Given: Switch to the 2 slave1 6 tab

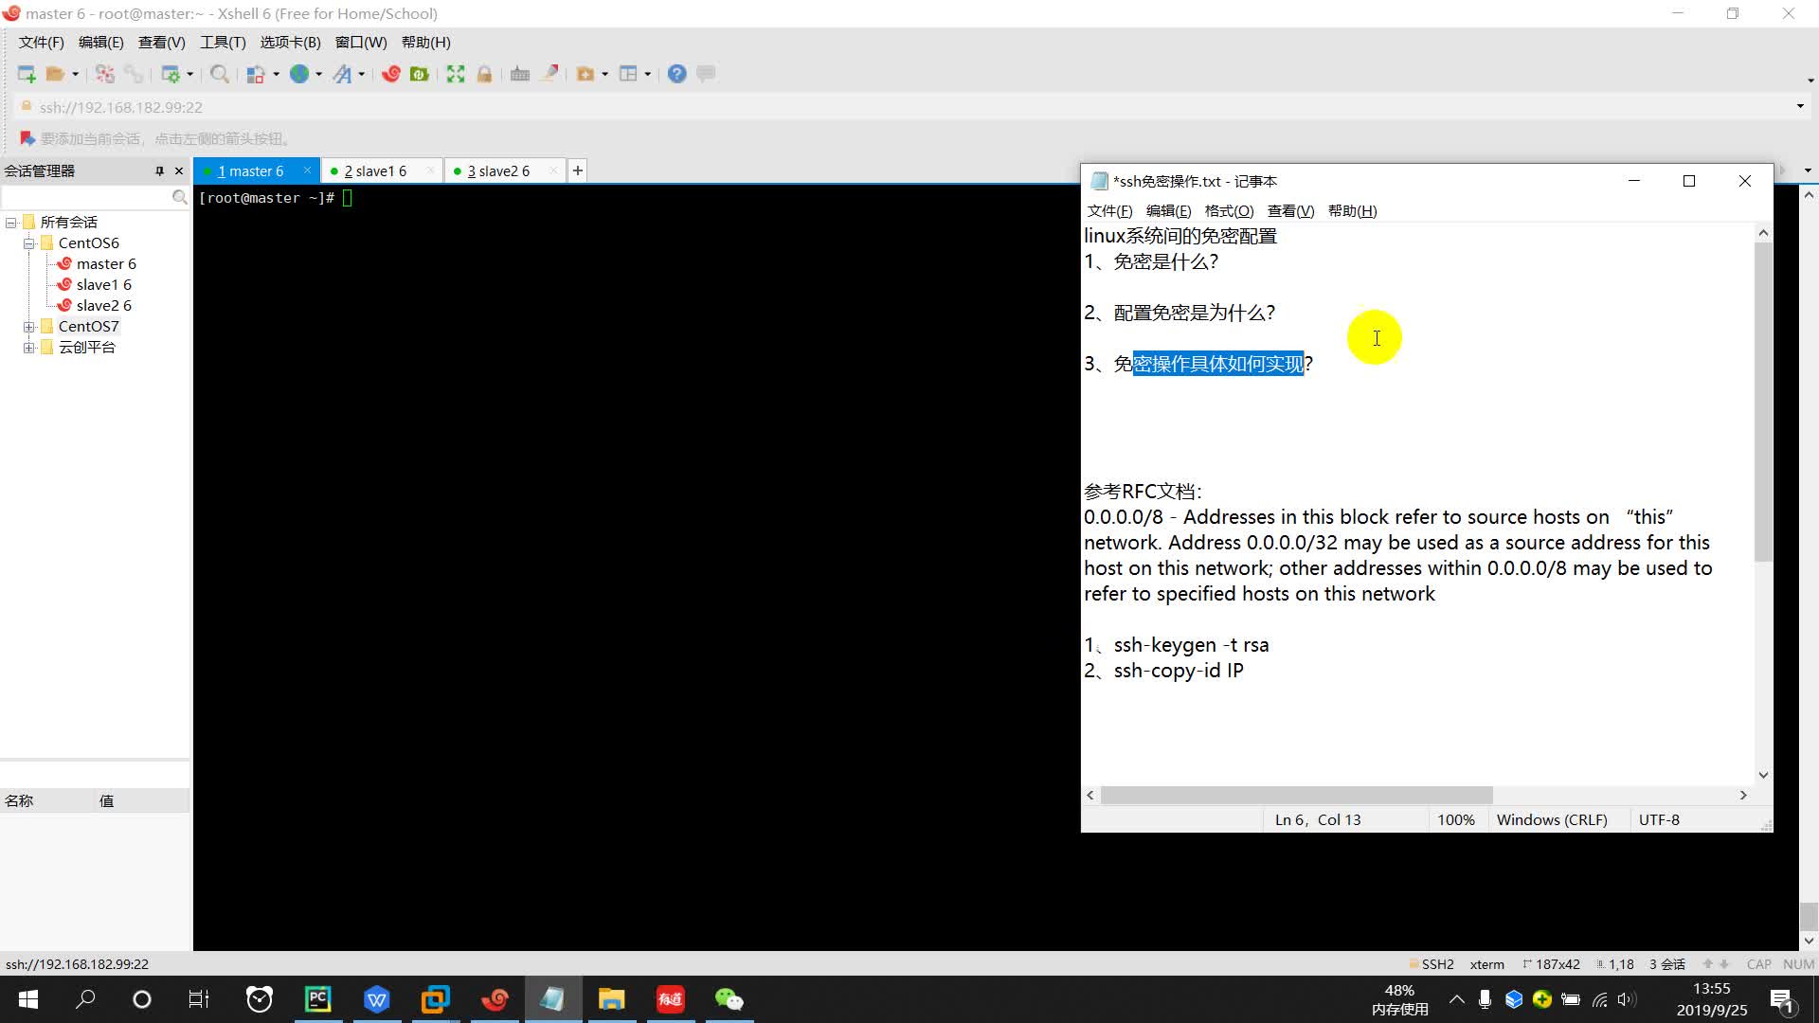Looking at the screenshot, I should (375, 170).
